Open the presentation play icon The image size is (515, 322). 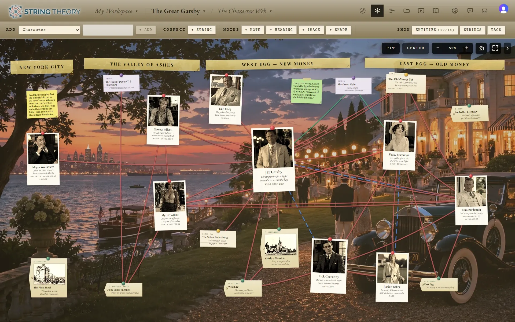coord(421,11)
